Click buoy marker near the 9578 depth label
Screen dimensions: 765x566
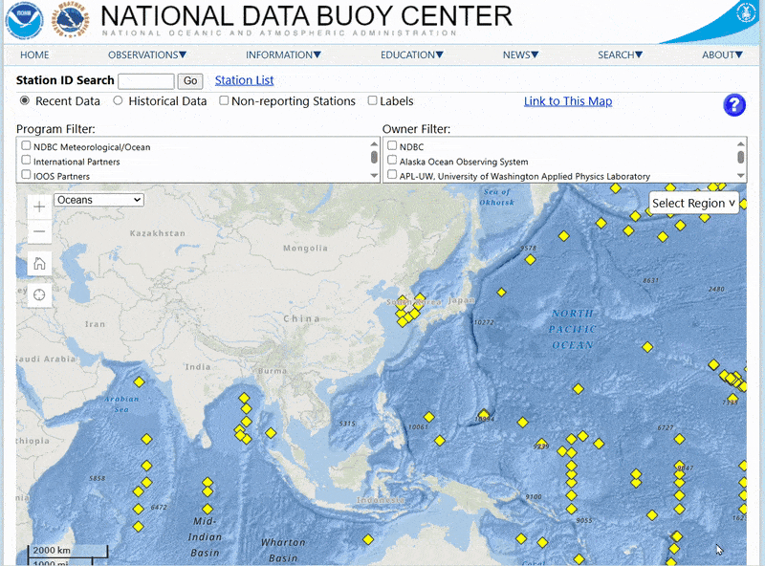[x=531, y=260]
